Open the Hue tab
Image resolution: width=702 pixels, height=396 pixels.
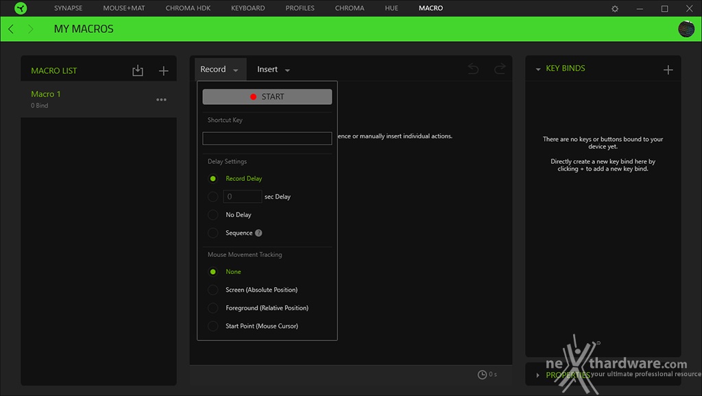(x=391, y=8)
